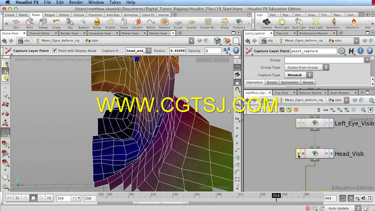Toggle the Left_Eye_Visib node bypass flag
The width and height of the screenshot is (375, 211).
[298, 123]
